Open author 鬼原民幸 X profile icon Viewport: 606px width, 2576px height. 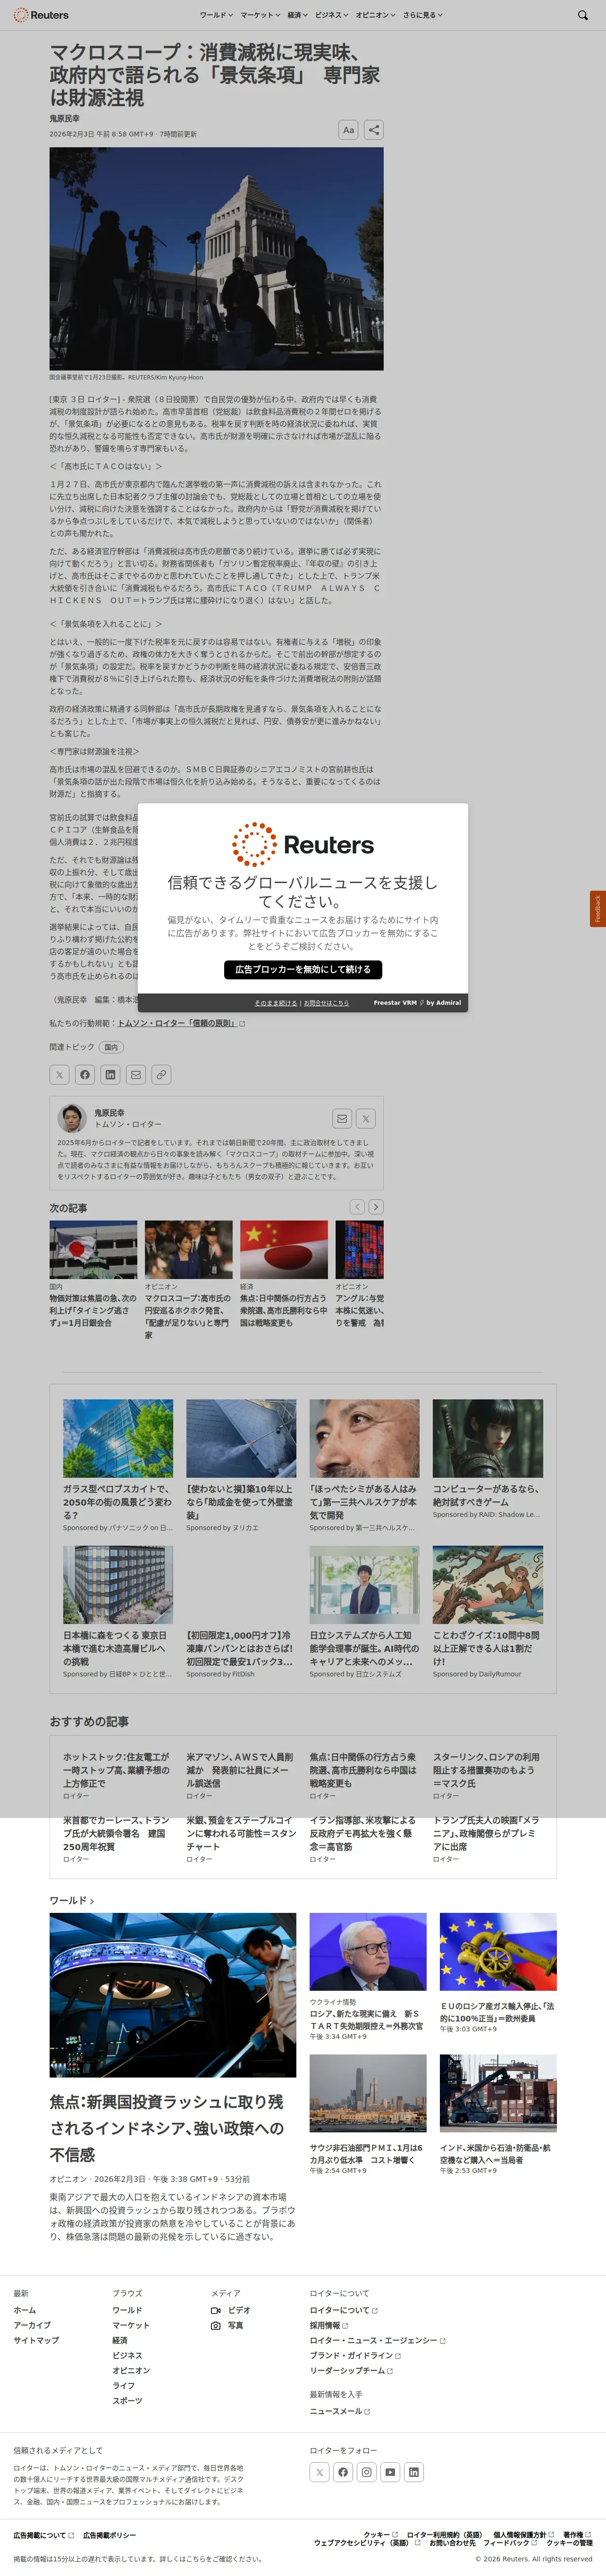tap(366, 1119)
